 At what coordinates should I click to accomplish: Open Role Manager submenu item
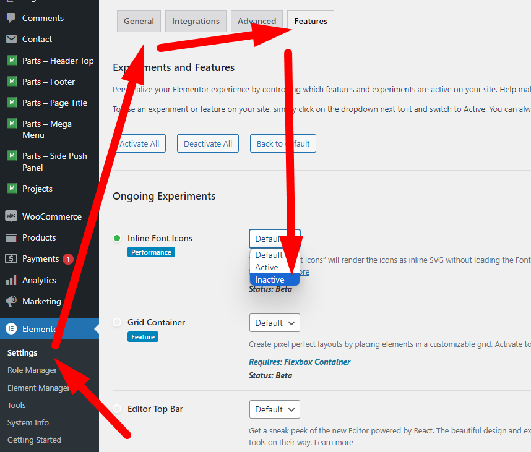pyautogui.click(x=32, y=370)
